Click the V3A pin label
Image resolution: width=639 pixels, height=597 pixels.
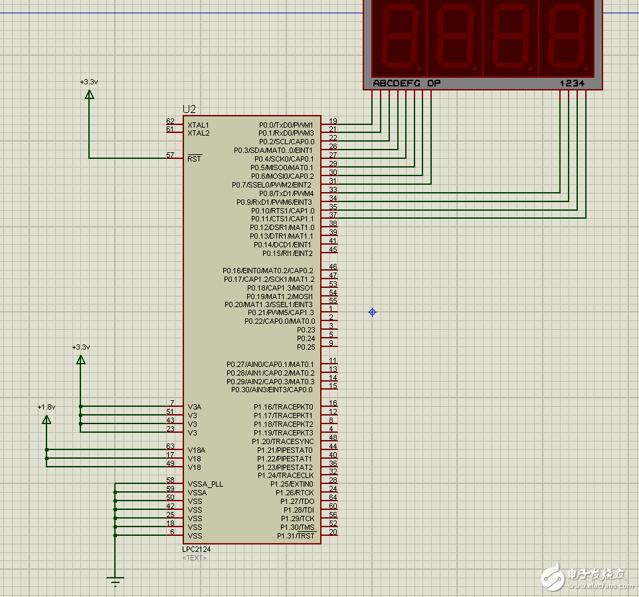(195, 407)
